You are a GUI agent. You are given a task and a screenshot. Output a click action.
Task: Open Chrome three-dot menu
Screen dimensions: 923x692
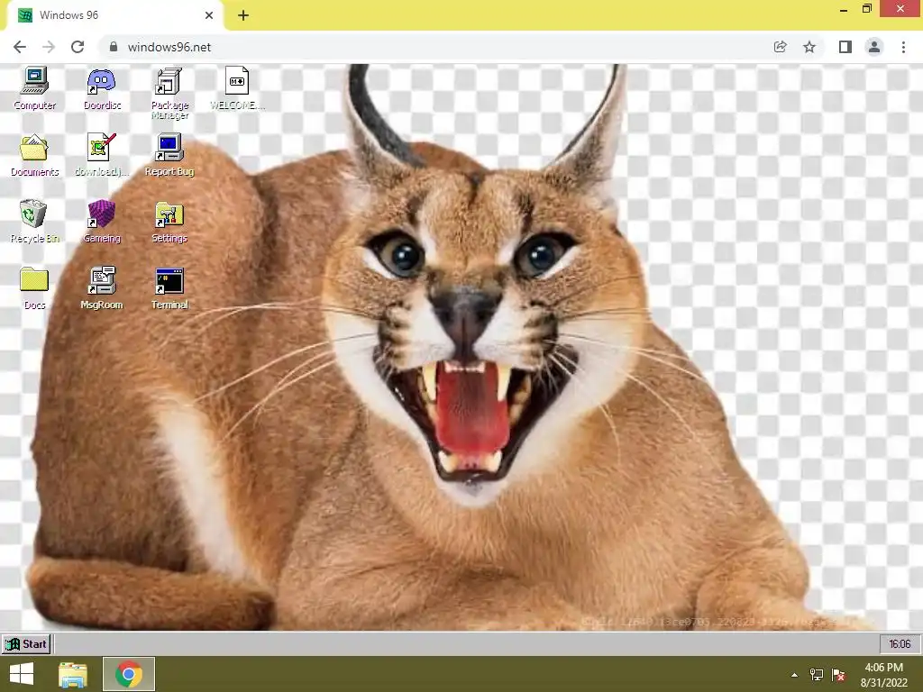(903, 47)
